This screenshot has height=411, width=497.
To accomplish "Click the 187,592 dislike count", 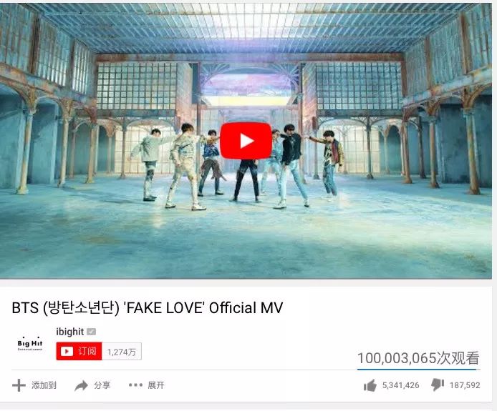I will point(465,385).
